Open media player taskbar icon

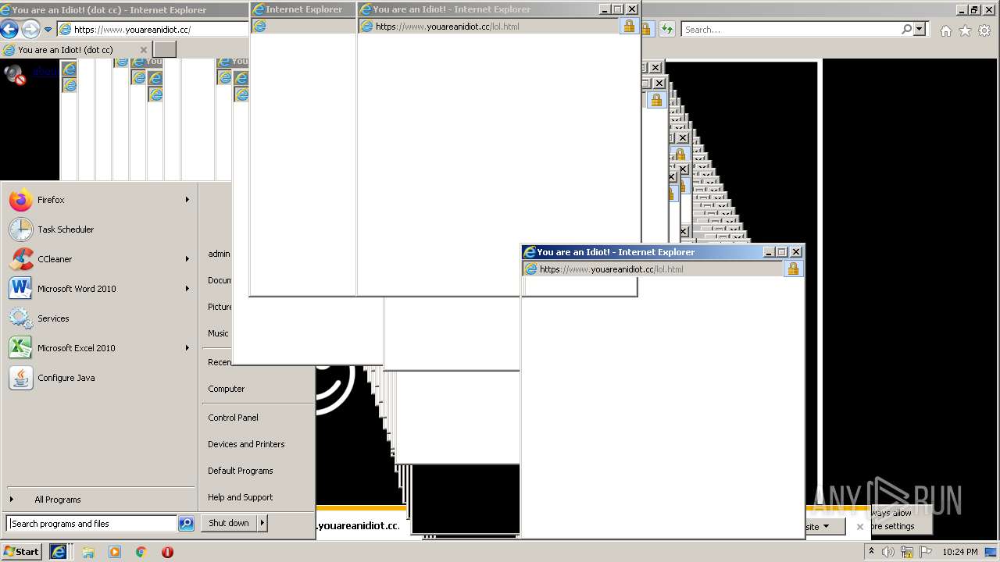[x=115, y=552]
